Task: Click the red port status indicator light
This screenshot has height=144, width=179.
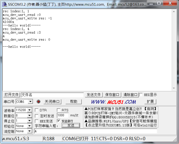Action: pos(39,101)
